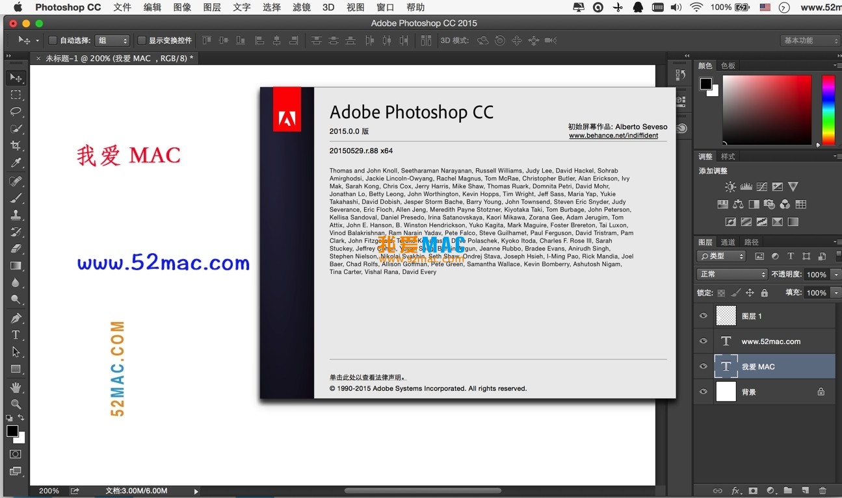Delete layer with the trash icon
Image resolution: width=842 pixels, height=498 pixels.
click(x=822, y=491)
